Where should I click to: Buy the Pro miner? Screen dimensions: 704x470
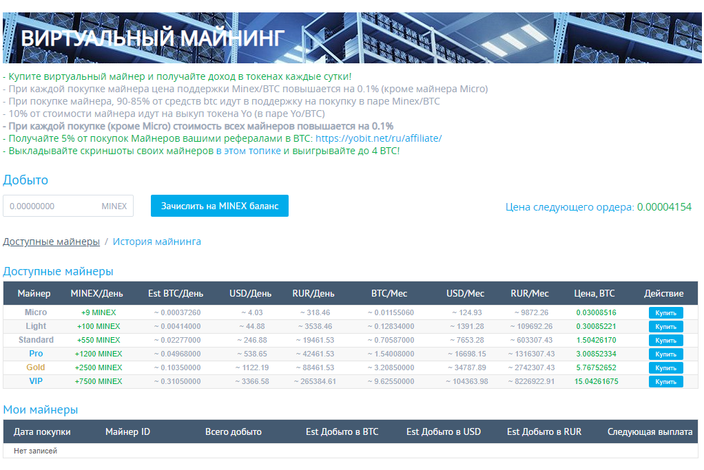point(665,354)
